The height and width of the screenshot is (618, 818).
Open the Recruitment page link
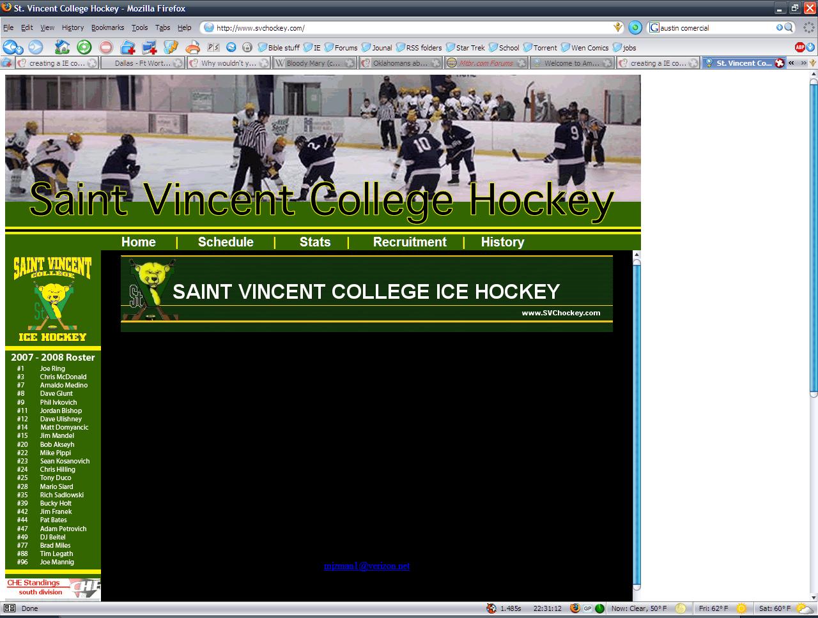tap(410, 242)
